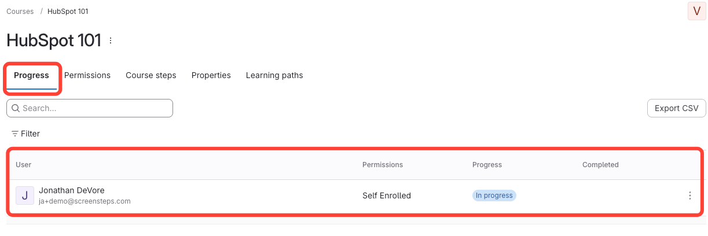Click the Export CSV button

click(676, 108)
